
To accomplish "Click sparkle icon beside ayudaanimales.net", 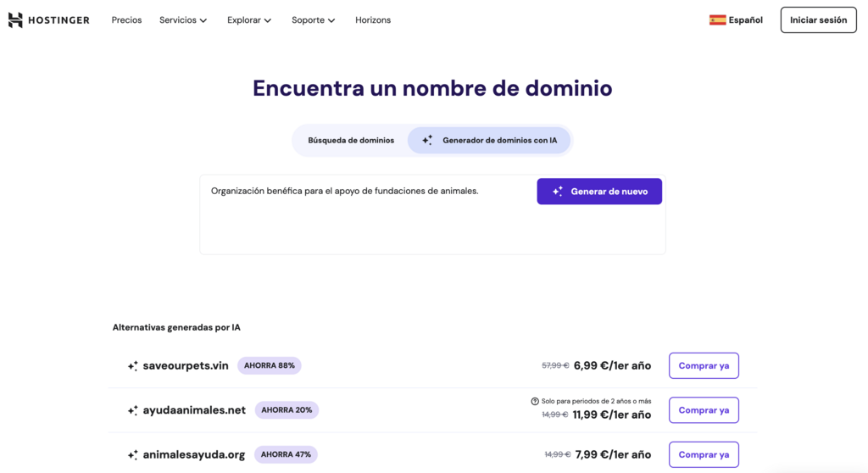I will coord(132,410).
